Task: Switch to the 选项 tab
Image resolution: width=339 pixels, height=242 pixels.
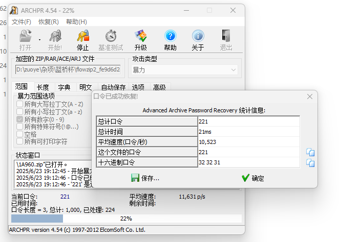Action: click(x=138, y=87)
